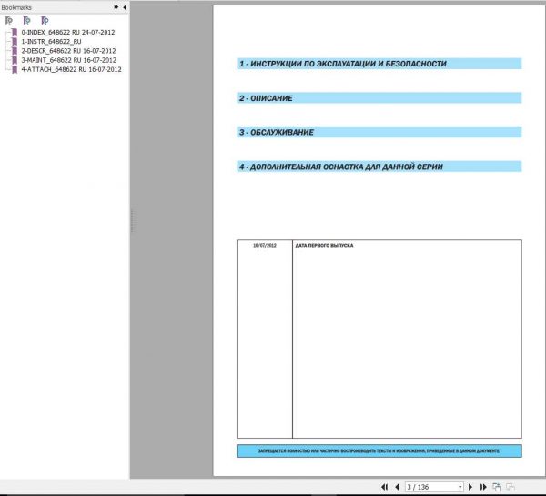Click the previous view icon in the status bar
The height and width of the screenshot is (496, 546).
click(x=497, y=487)
